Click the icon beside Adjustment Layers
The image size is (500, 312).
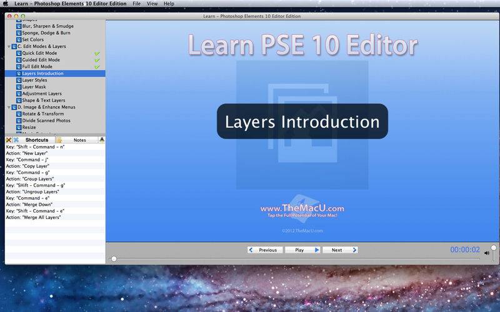point(19,94)
